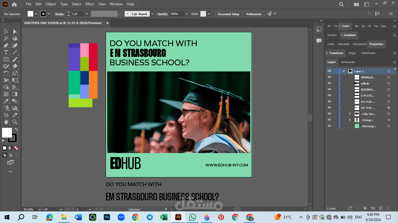Activate the Hand tool
The width and height of the screenshot is (398, 223).
(x=6, y=122)
